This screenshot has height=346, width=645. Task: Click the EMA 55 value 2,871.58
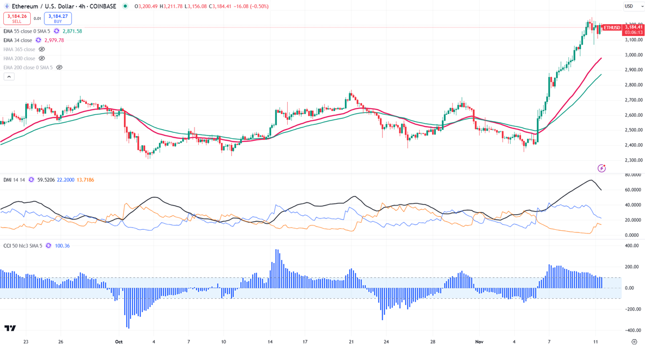tap(72, 31)
